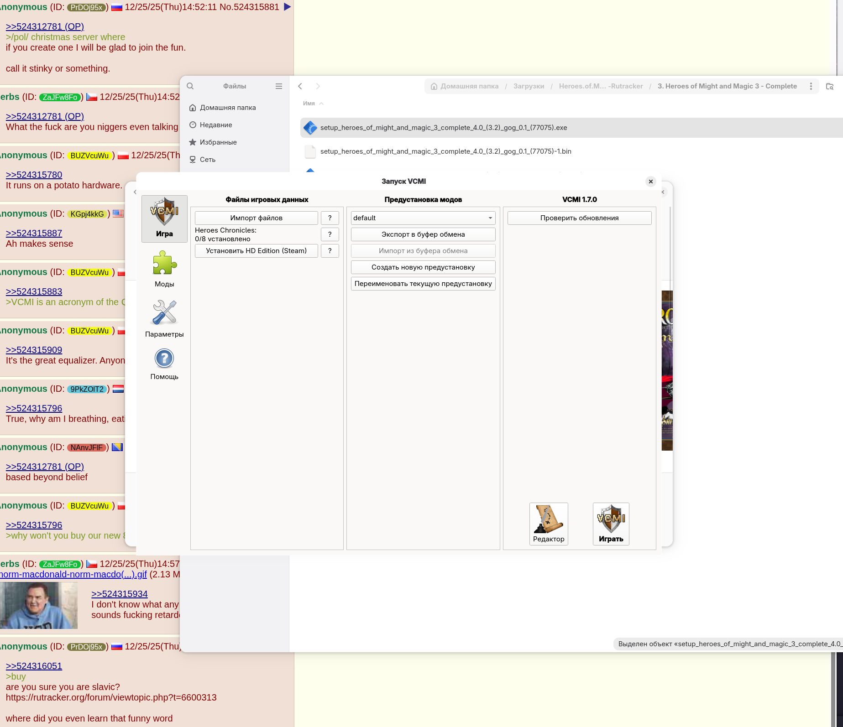Click help button beside HD Edition install

(330, 251)
